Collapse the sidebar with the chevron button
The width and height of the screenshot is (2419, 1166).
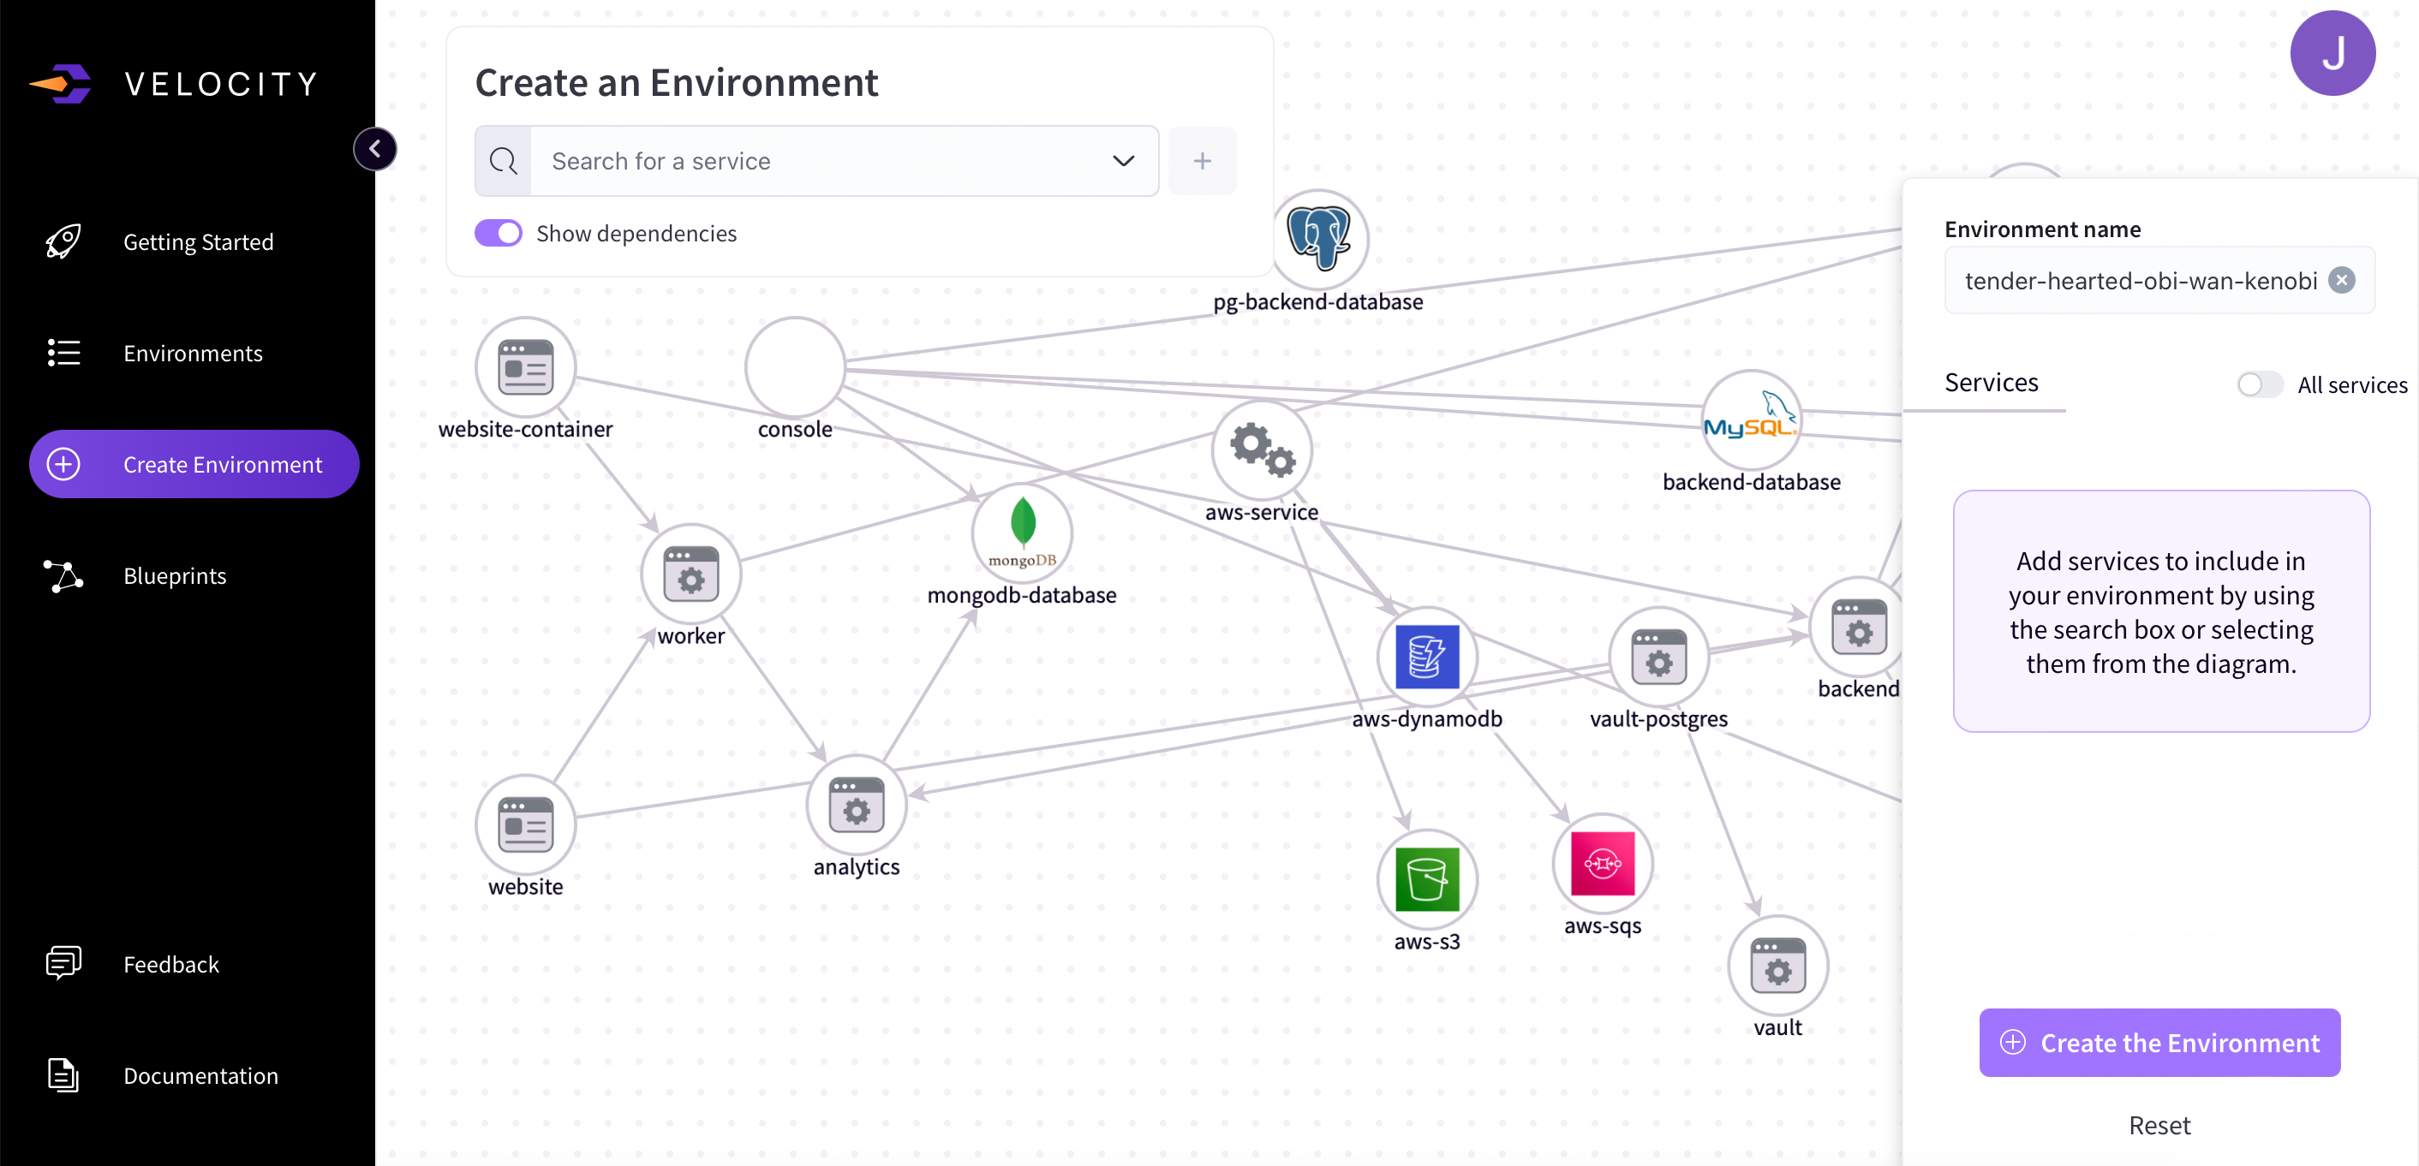coord(374,148)
